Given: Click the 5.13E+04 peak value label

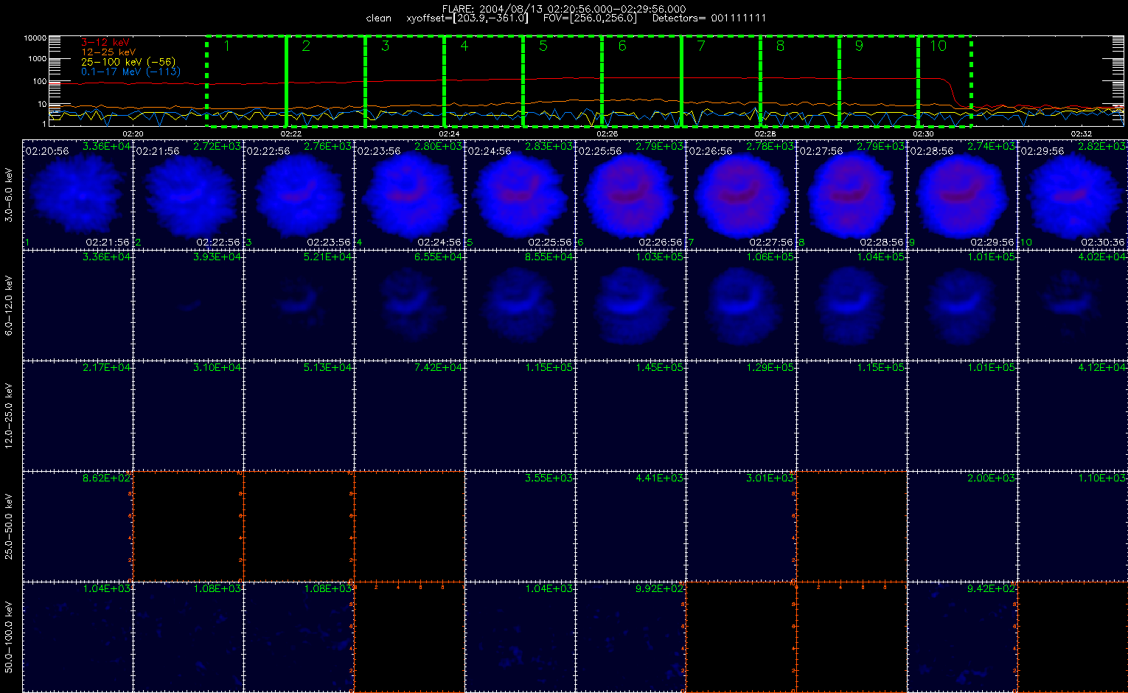Looking at the screenshot, I should (327, 367).
